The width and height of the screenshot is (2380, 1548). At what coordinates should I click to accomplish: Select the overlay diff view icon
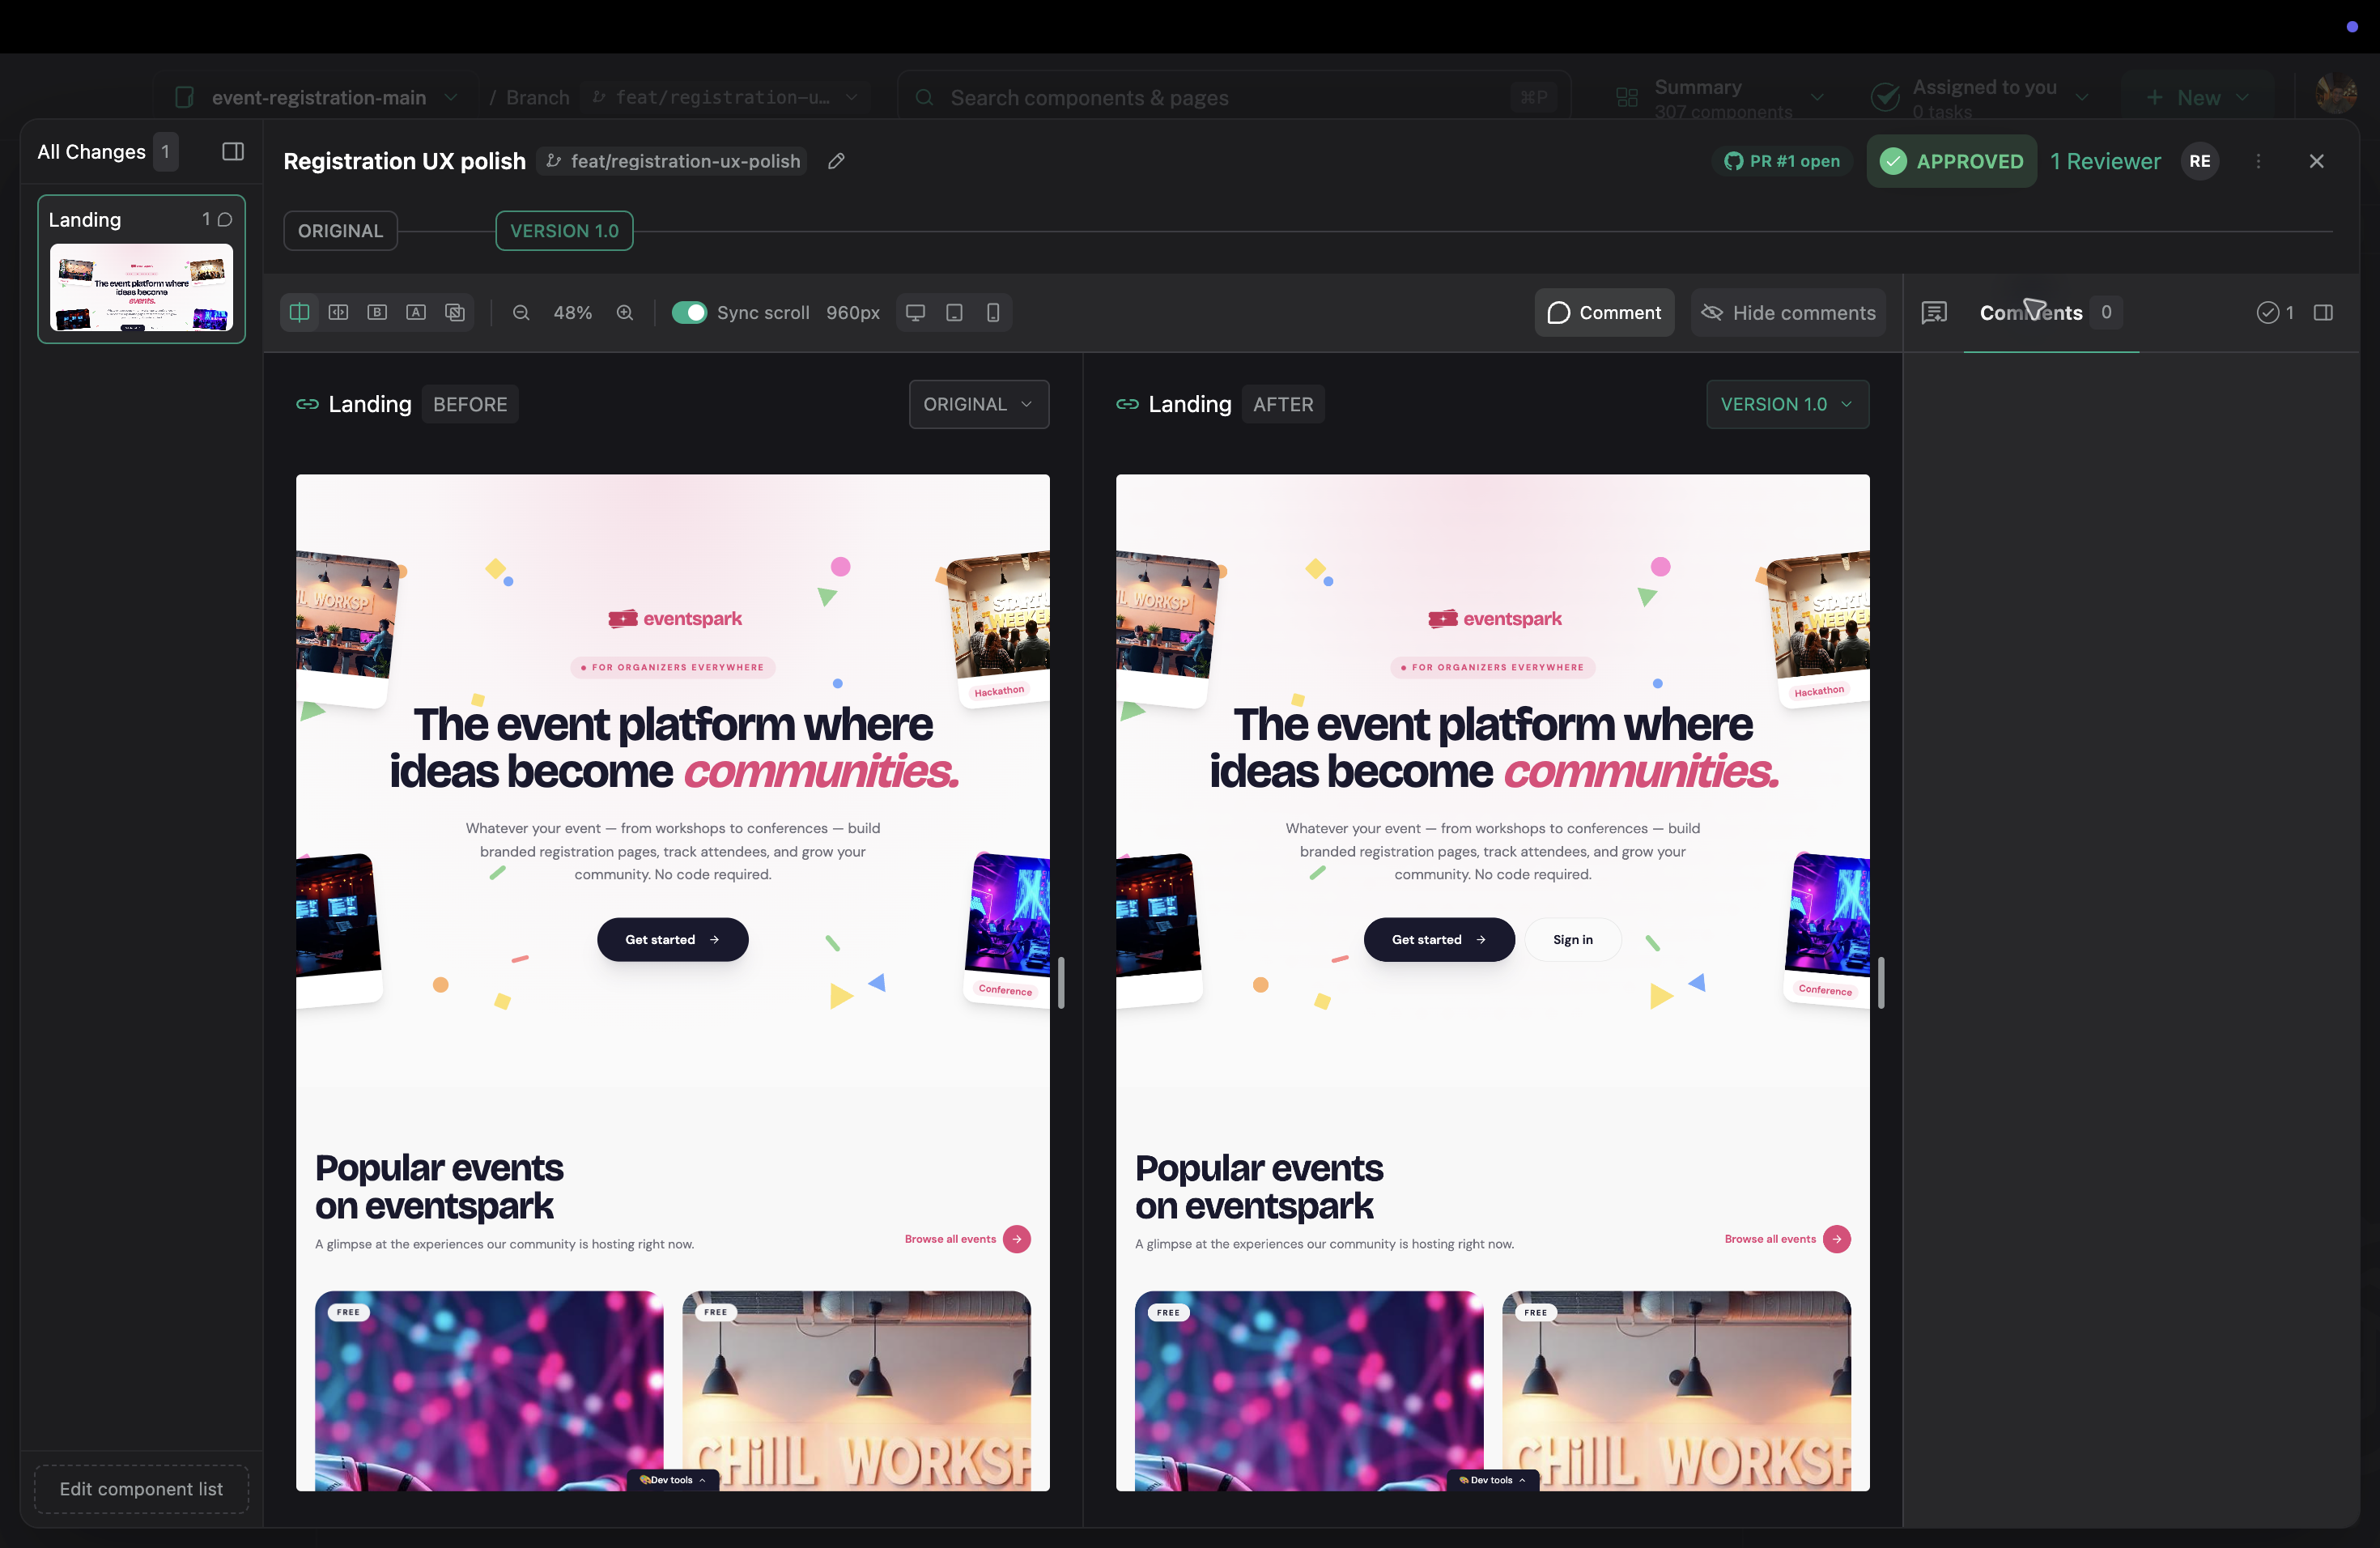[455, 313]
